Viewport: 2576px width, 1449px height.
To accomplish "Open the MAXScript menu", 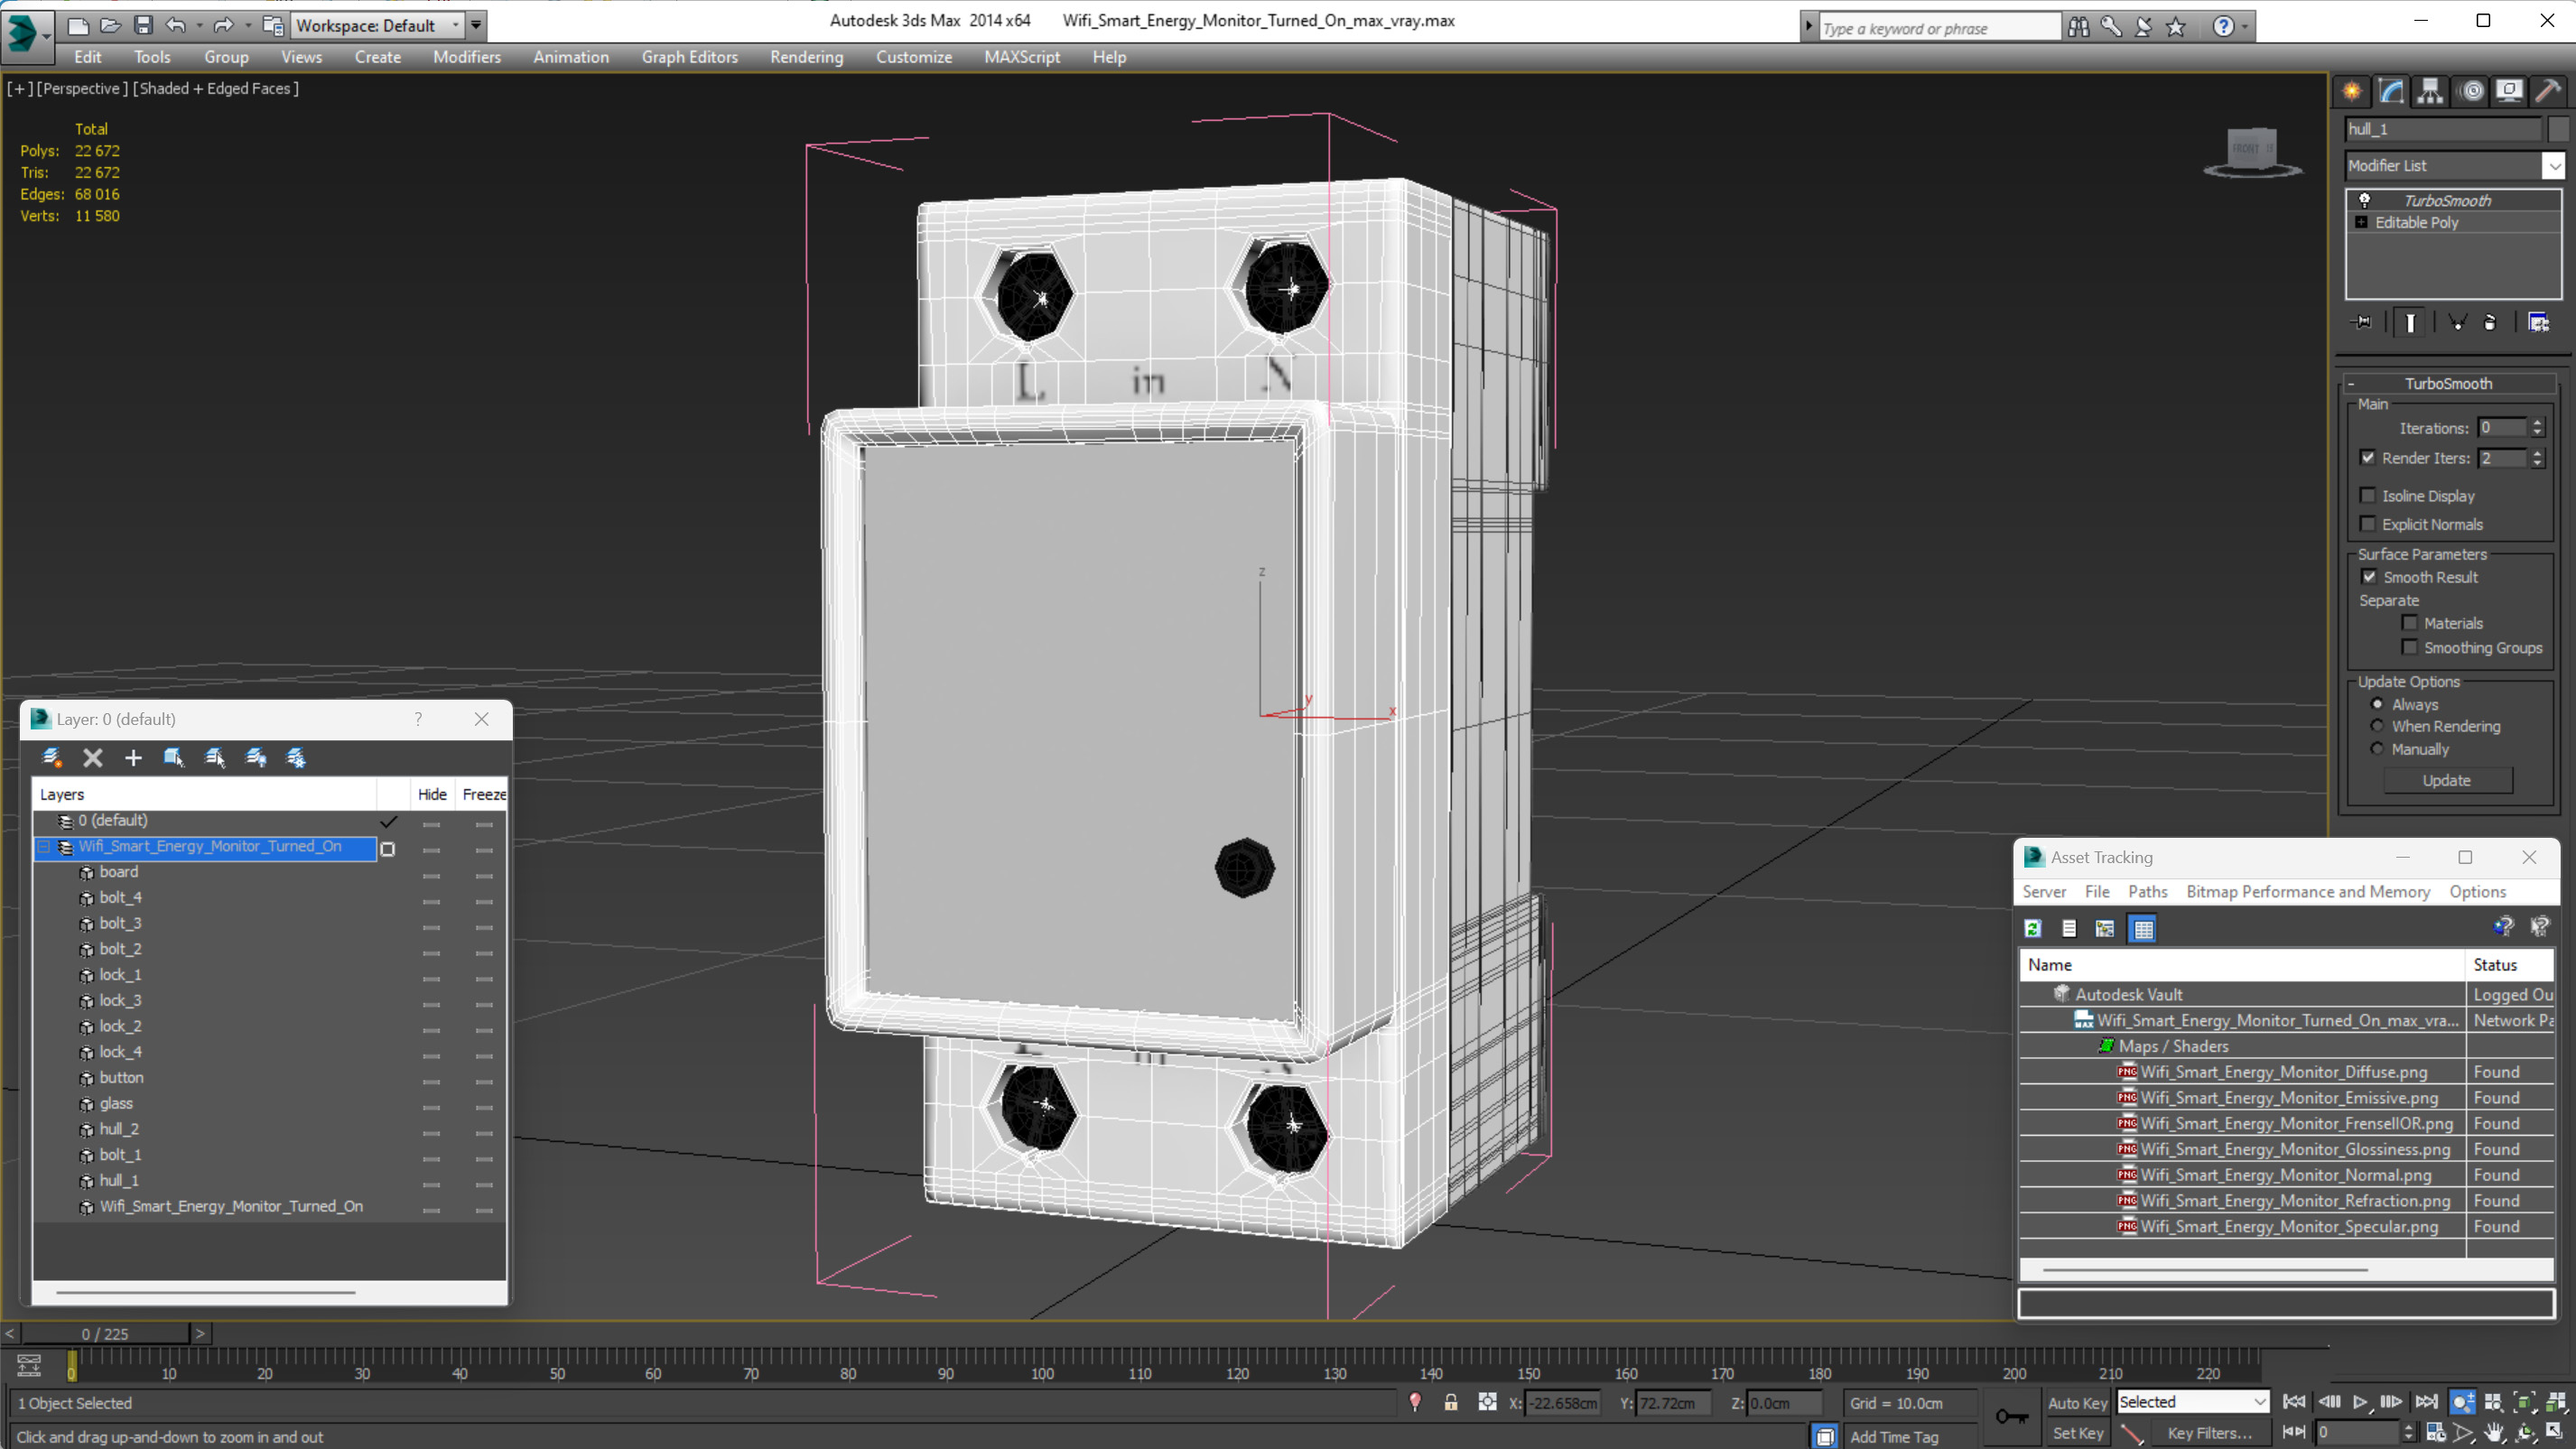I will click(x=1021, y=57).
